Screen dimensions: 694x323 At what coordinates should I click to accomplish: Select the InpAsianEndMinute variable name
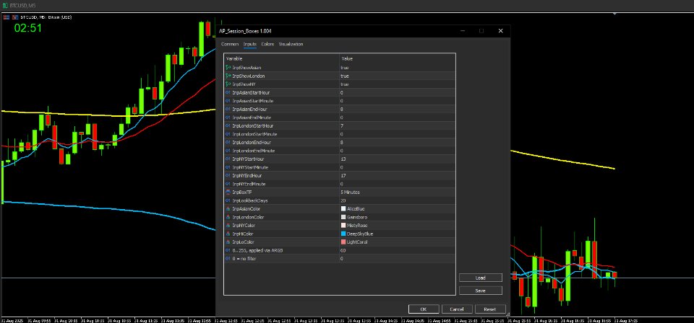point(252,118)
